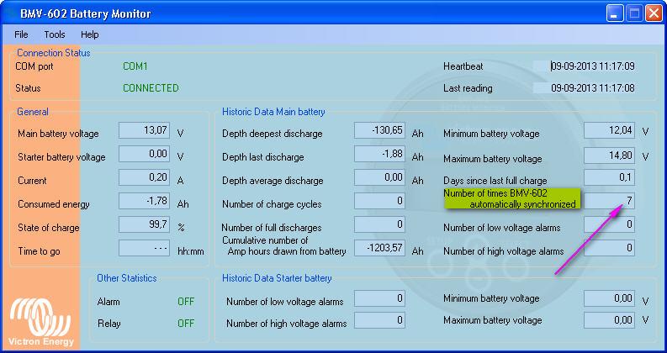The height and width of the screenshot is (353, 667).
Task: Click the Maximum battery voltage field for main battery
Action: tap(611, 154)
